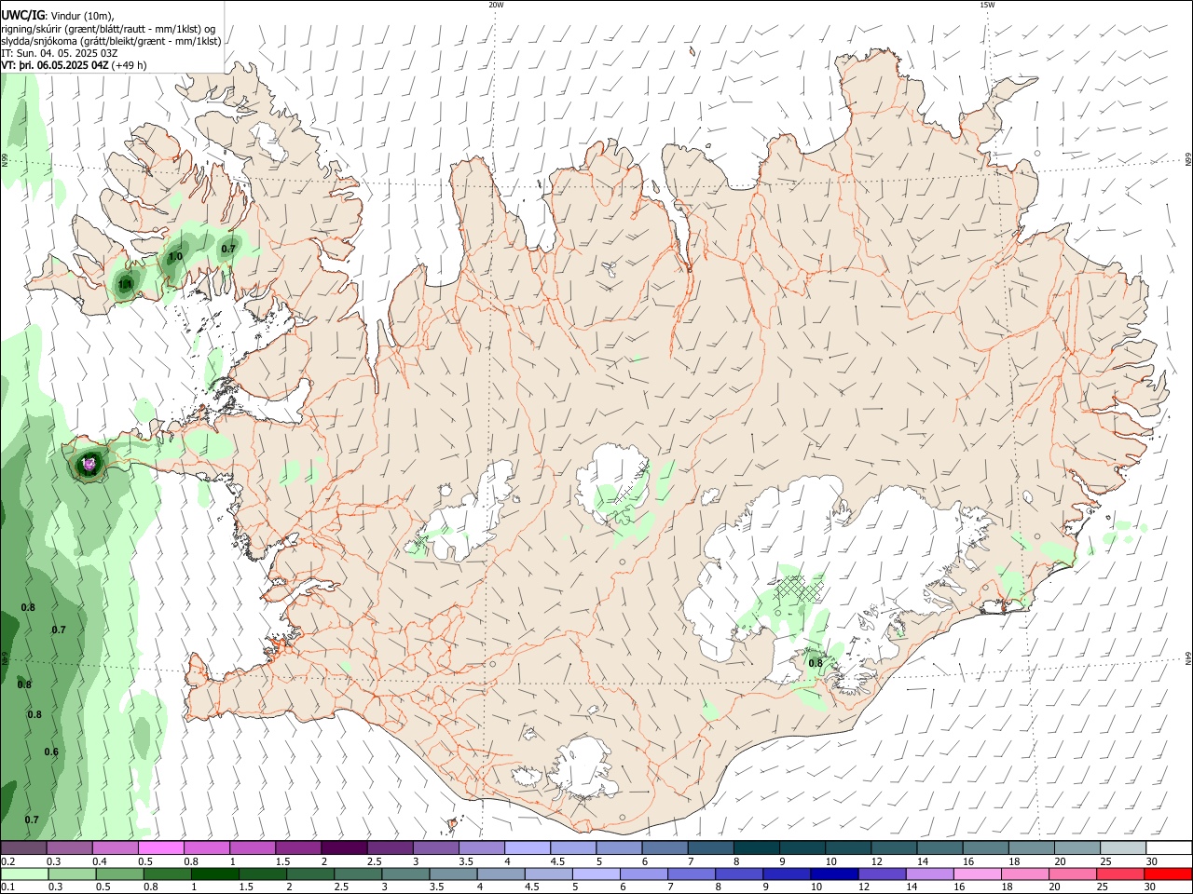Pick the dusky mauve swatch starting at 0.2
Viewport: 1193px width, 894px height.
click(23, 848)
